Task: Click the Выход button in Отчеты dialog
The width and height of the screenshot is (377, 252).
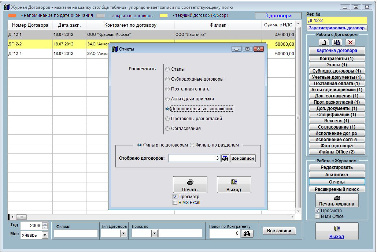Action: coord(234,185)
